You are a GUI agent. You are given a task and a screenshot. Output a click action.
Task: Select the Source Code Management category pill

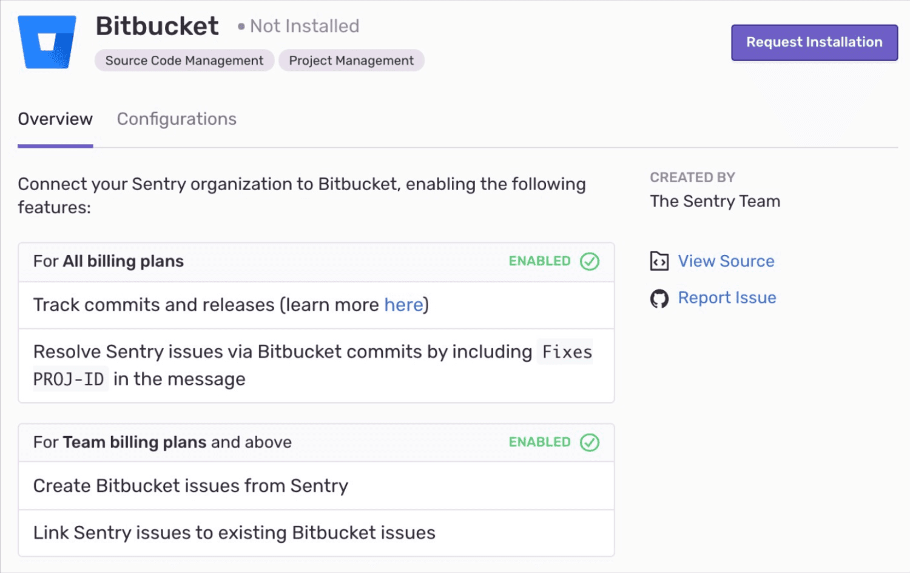183,60
